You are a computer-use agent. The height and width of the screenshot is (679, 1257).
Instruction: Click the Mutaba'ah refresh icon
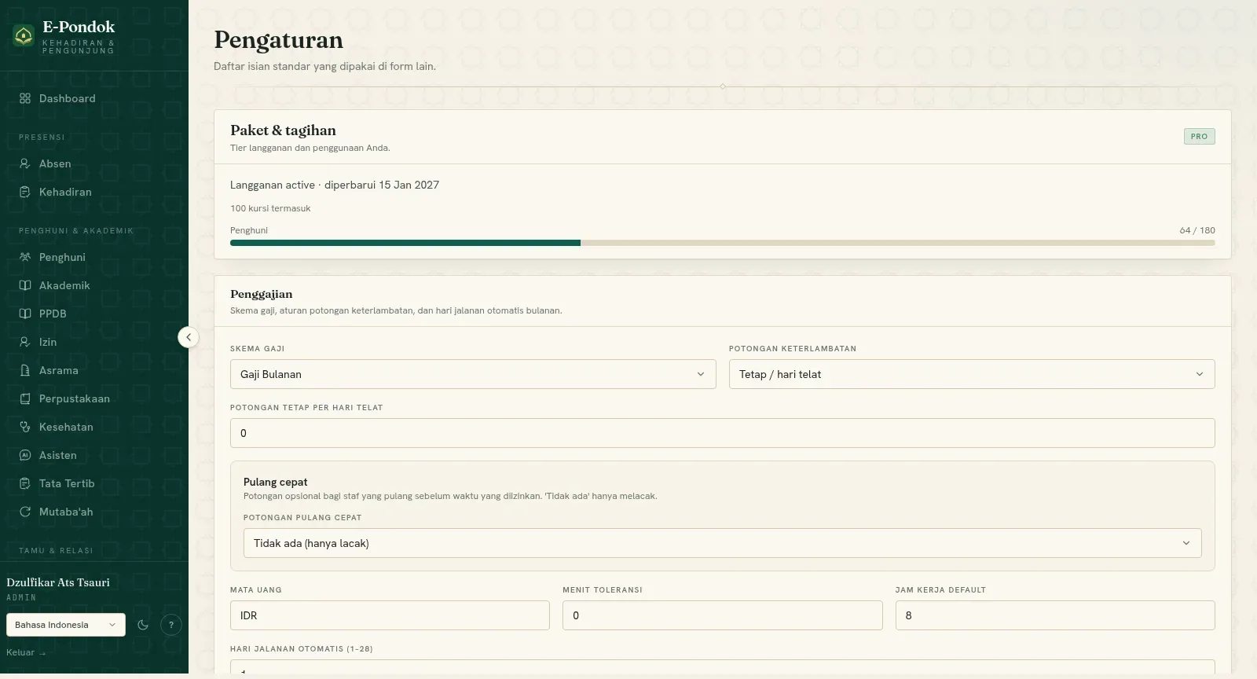[25, 512]
